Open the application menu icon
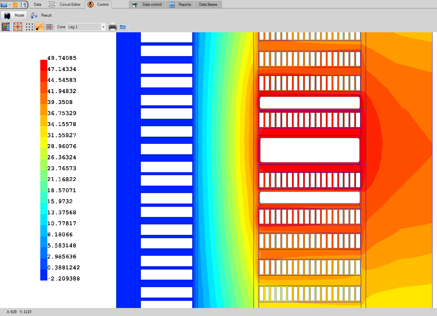This screenshot has width=437, height=316. (x=4, y=5)
